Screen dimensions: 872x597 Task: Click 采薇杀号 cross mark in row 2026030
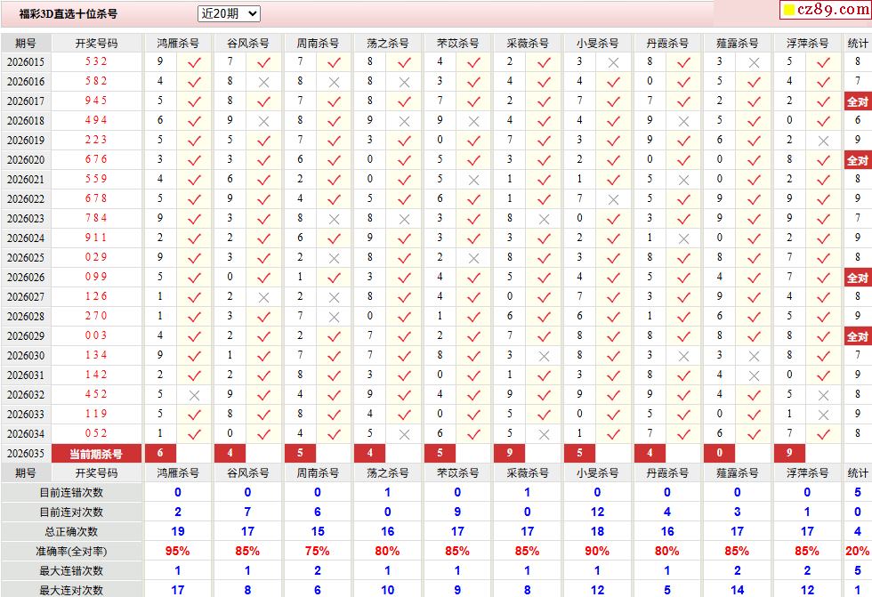click(544, 356)
